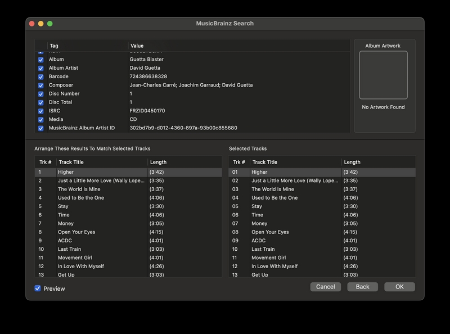
Task: Click Trk # header in Selected Tracks
Action: click(239, 162)
